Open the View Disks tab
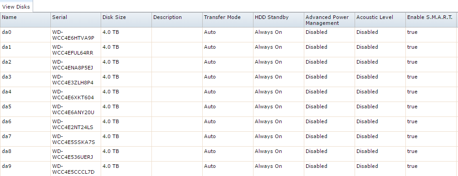 click(x=16, y=6)
